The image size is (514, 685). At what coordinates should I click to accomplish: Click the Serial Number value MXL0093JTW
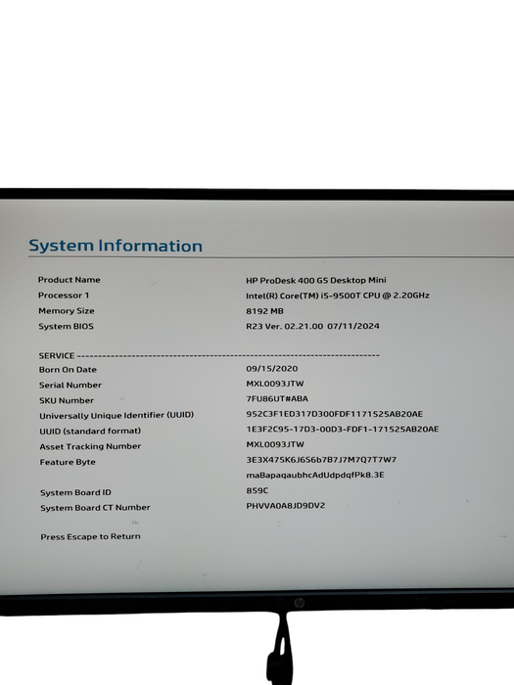click(275, 384)
